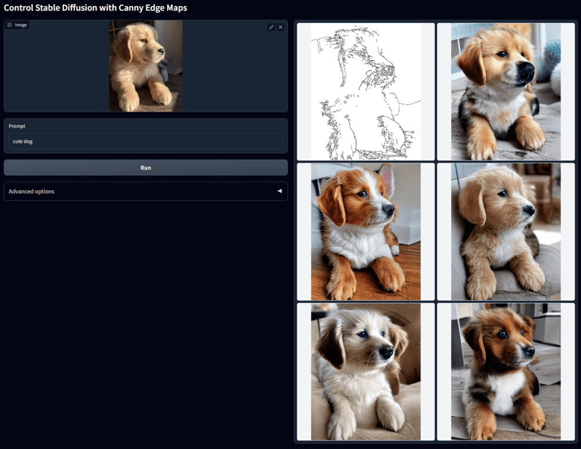Open the dark brown puppy result thumbnail
The image size is (581, 449).
[x=506, y=372]
